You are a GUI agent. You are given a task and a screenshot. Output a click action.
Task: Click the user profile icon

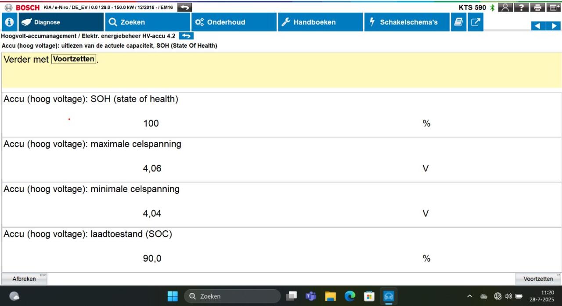coord(505,7)
